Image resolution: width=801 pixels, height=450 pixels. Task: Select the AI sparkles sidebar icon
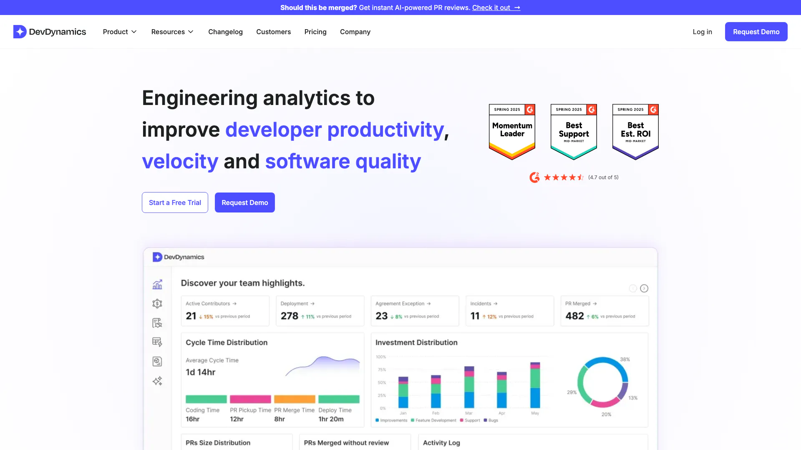157,381
